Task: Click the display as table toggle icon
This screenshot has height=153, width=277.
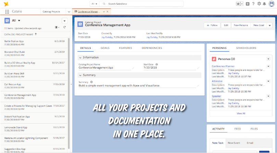Action: tap(57, 27)
